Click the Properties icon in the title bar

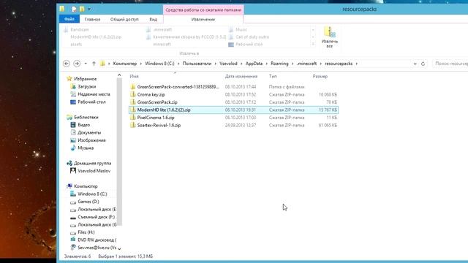[x=75, y=9]
